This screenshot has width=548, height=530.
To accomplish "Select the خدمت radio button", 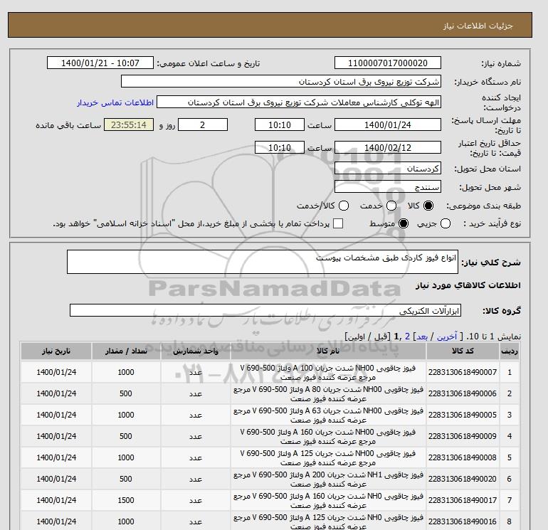I will (391, 206).
